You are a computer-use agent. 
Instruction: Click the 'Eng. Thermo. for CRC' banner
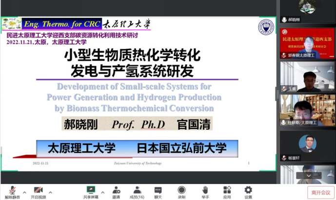pos(62,24)
